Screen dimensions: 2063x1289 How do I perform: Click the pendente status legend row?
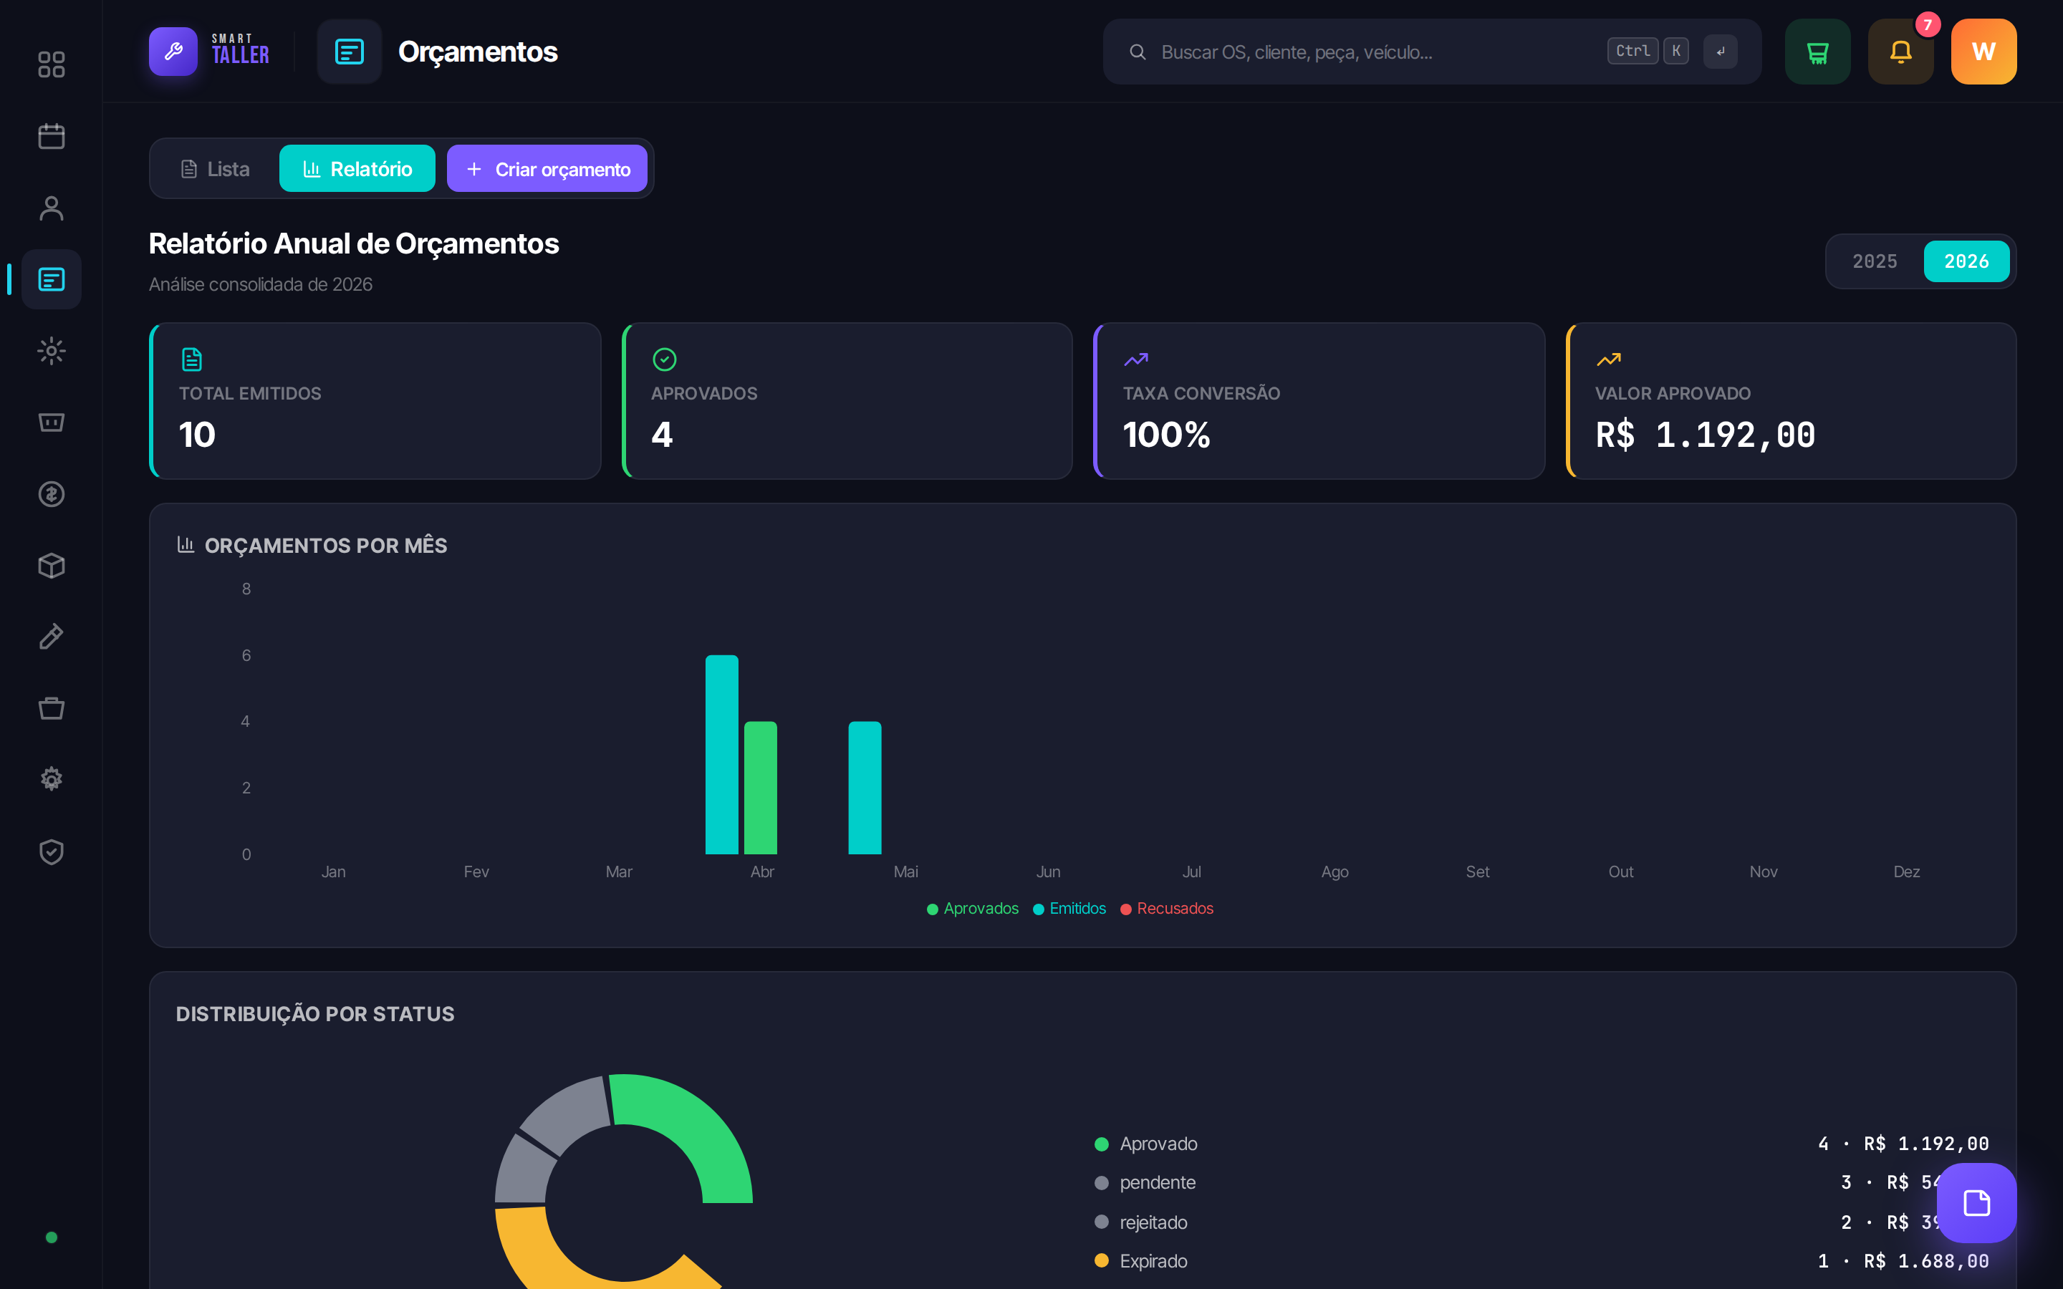point(1542,1182)
